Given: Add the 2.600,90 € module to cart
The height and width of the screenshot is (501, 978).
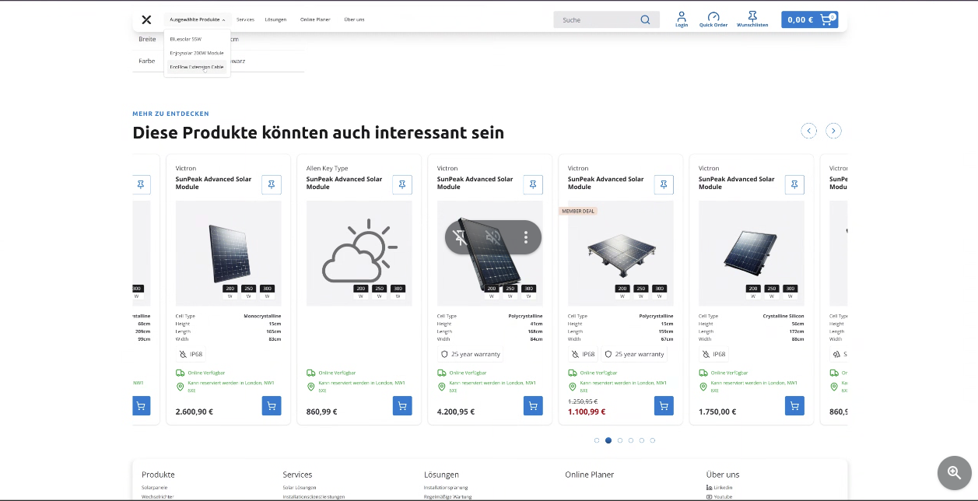Looking at the screenshot, I should (272, 405).
